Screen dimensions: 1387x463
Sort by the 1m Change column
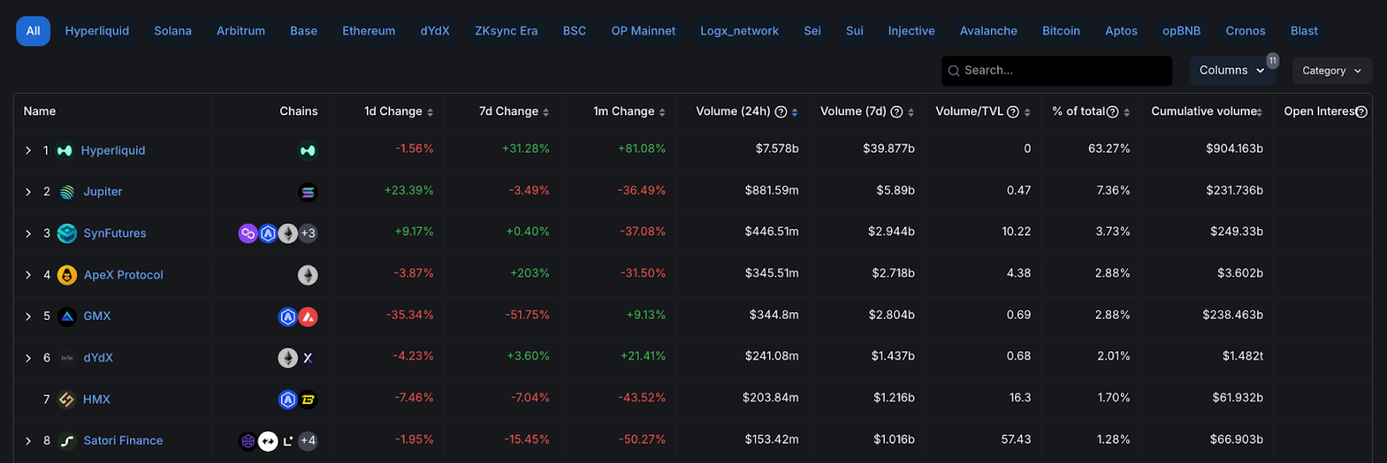(x=662, y=113)
